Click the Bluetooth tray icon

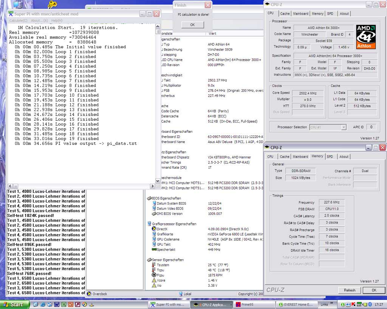[x=370, y=304]
